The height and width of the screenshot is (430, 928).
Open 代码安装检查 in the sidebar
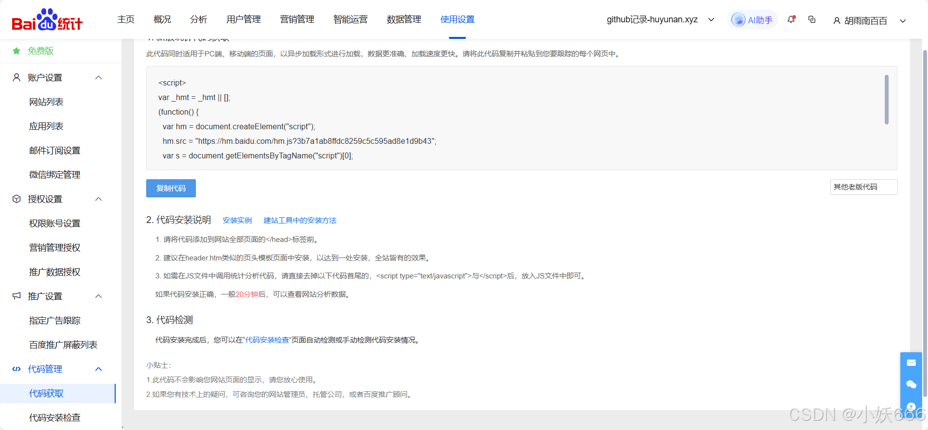coord(54,417)
